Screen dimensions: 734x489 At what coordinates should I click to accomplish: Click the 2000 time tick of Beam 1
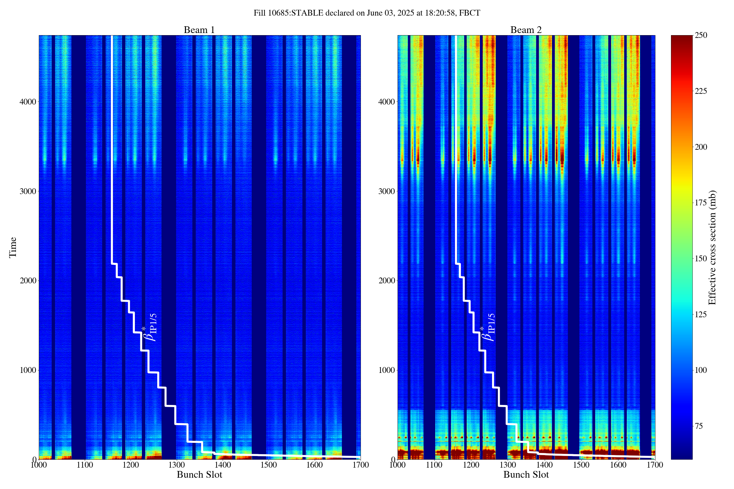[x=28, y=281]
